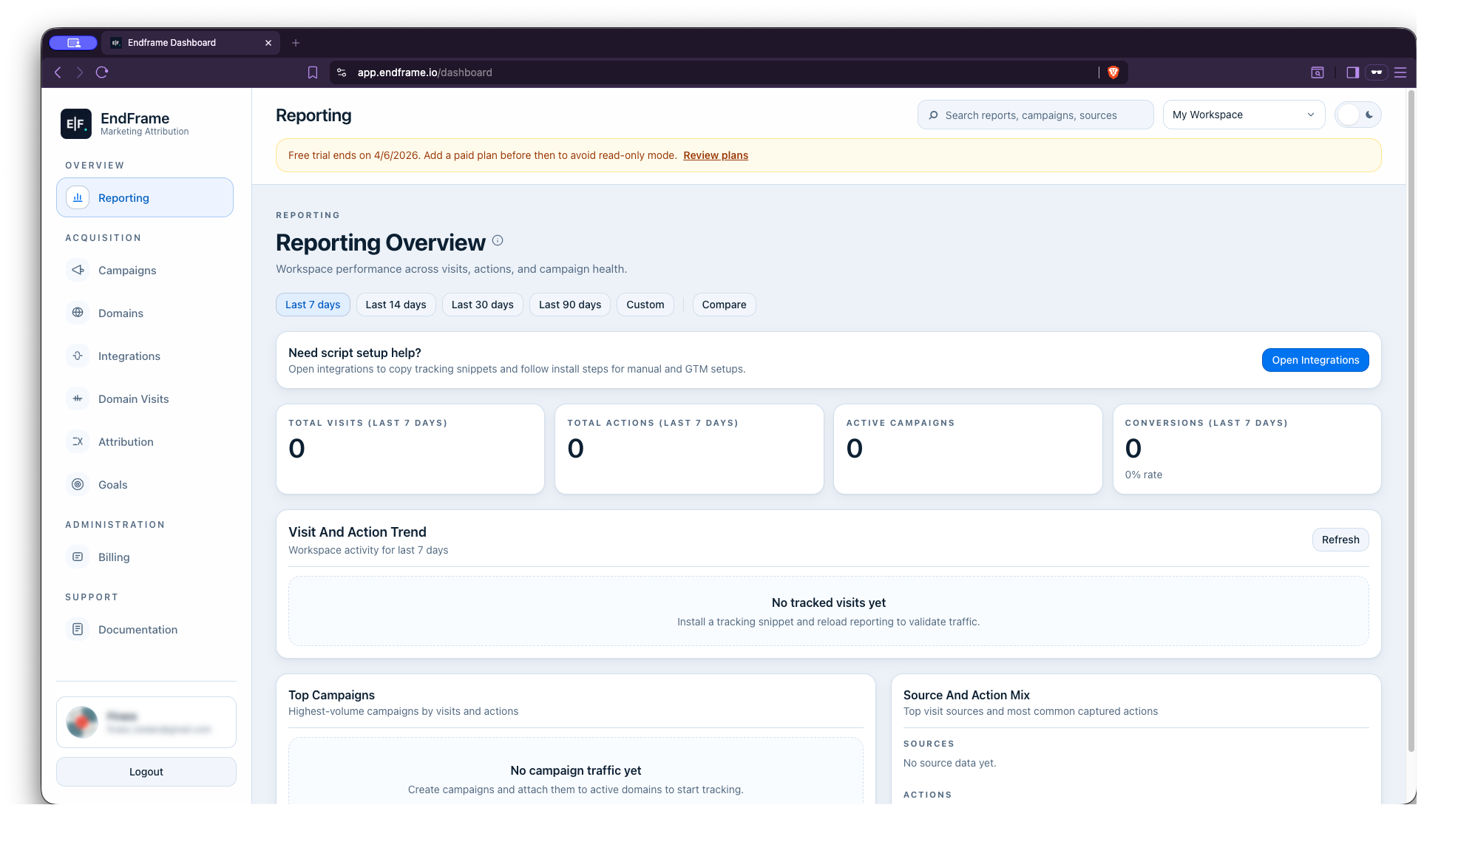
Task: Toggle dark mode switch
Action: [1358, 115]
